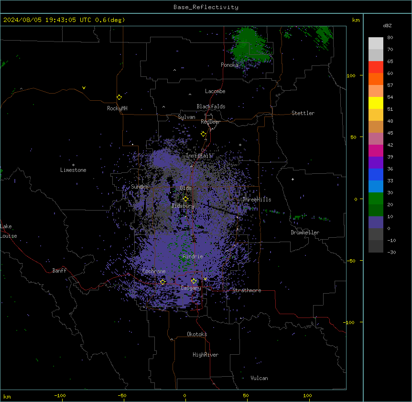Click the Cochrane city label
This screenshot has height=402, width=412.
point(154,271)
